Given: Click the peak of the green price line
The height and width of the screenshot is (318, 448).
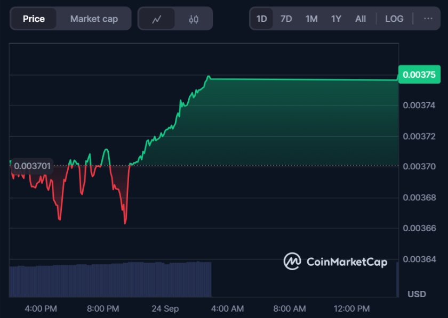Looking at the screenshot, I should (209, 77).
